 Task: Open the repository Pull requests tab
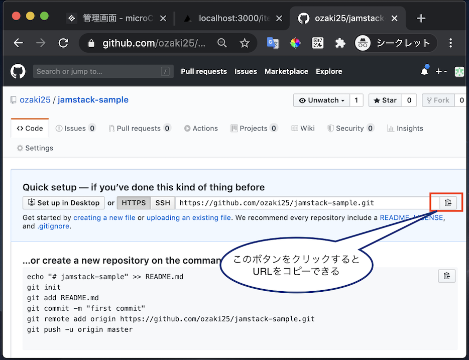coord(140,128)
